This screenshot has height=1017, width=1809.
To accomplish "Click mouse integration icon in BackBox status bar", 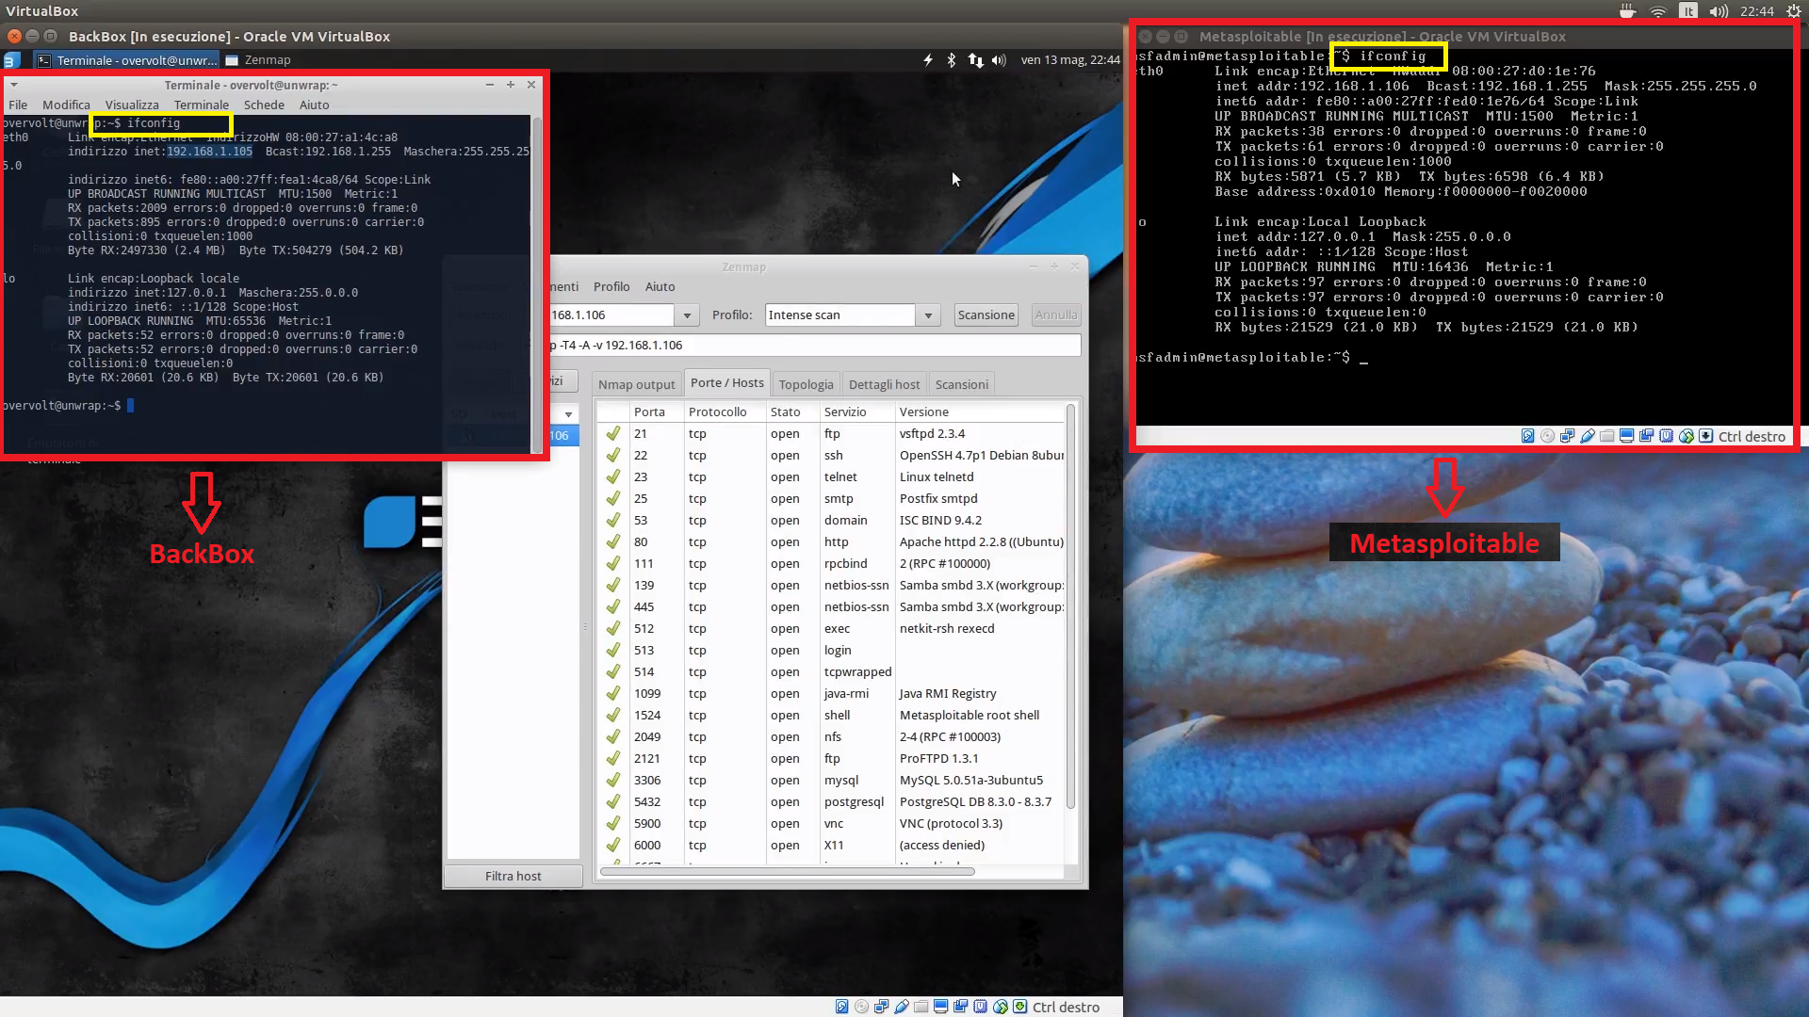I will tap(1001, 1007).
